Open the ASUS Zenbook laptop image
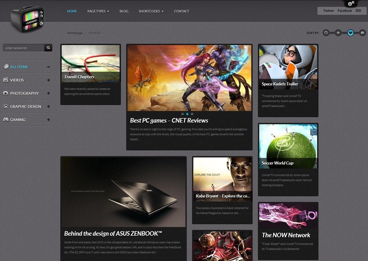368x261 pixels. 124,192
